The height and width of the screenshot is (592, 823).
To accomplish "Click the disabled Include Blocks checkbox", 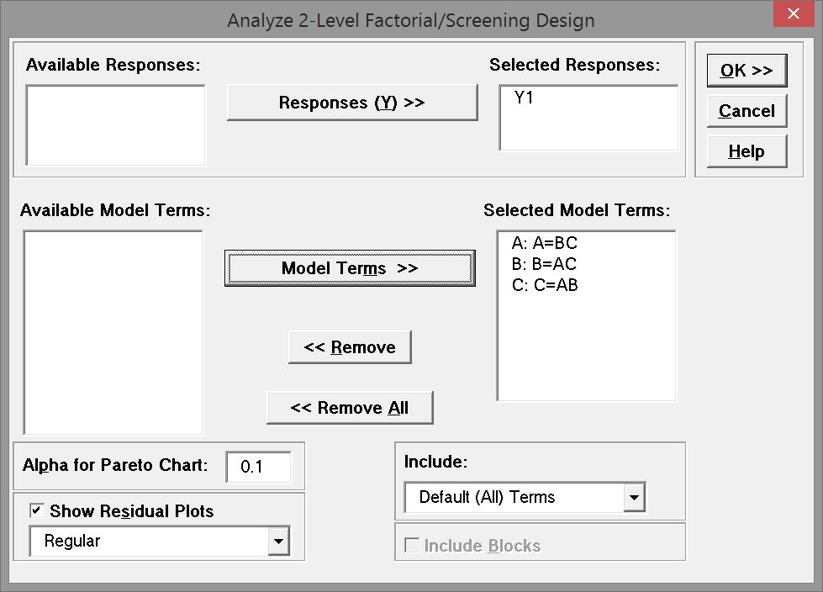I will click(412, 546).
